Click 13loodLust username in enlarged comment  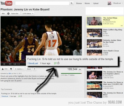coord(33,63)
